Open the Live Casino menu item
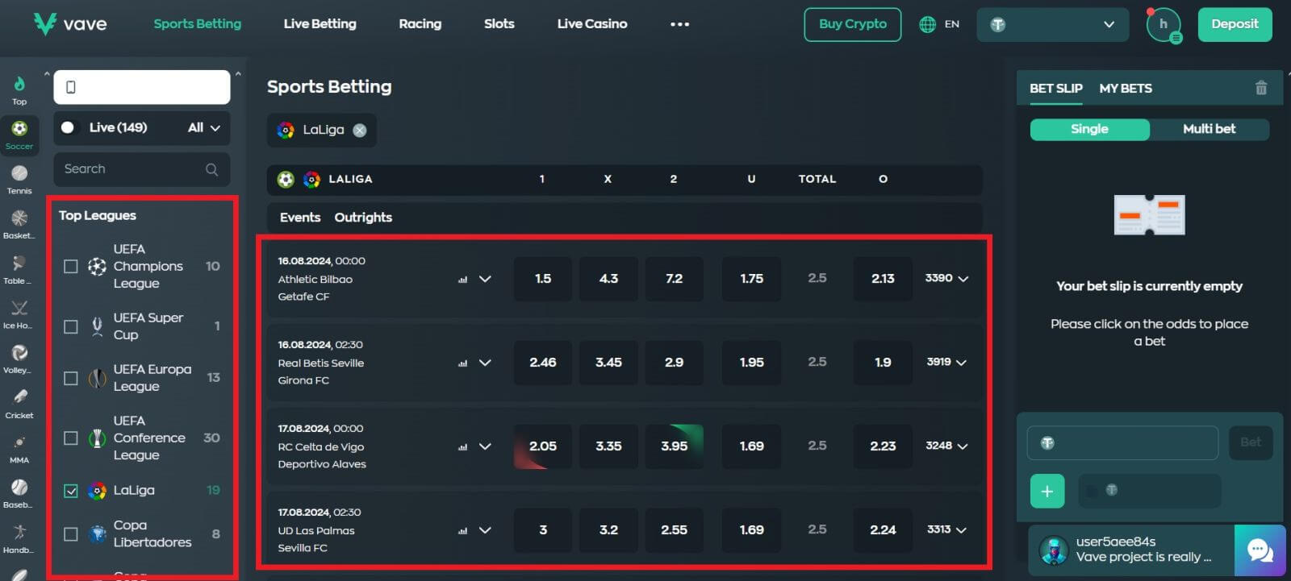This screenshot has width=1291, height=581. tap(591, 24)
